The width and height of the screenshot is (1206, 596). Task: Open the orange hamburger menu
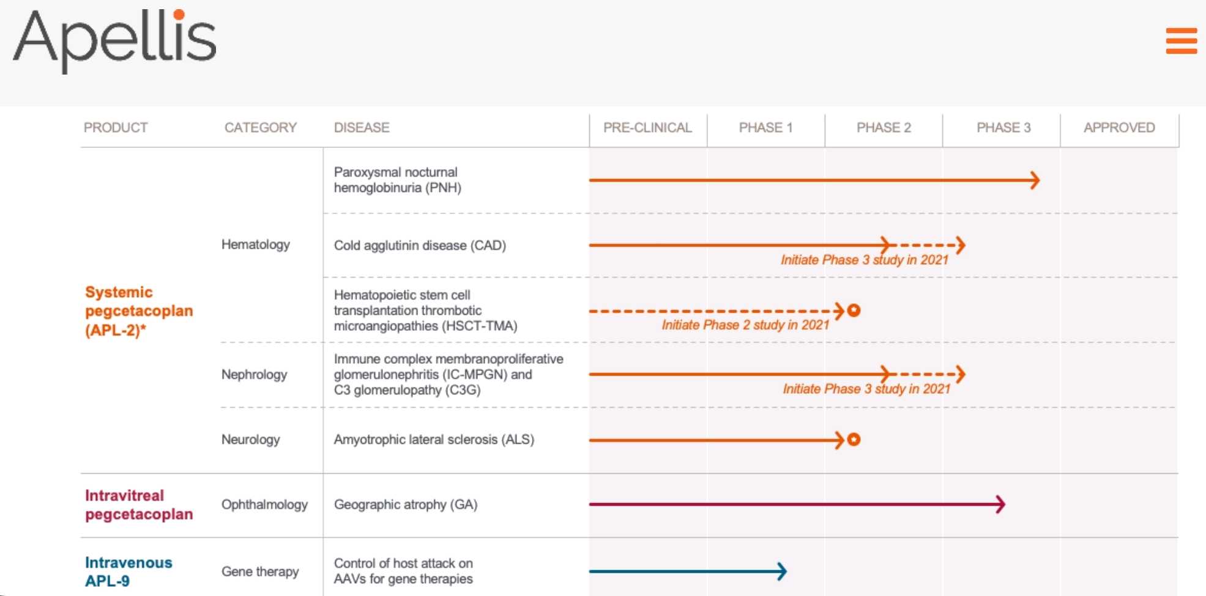coord(1181,40)
